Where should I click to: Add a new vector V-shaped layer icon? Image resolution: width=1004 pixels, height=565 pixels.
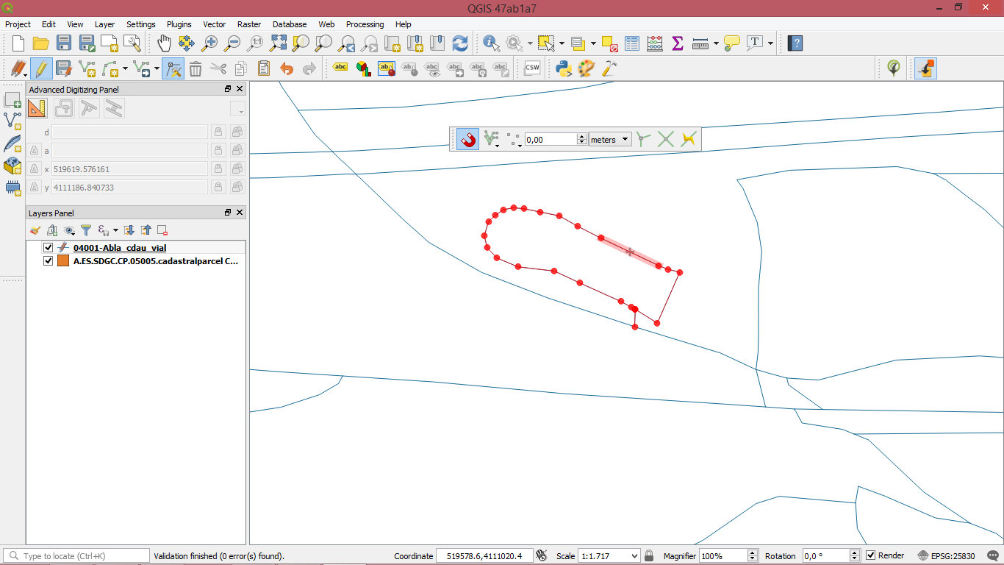12,121
